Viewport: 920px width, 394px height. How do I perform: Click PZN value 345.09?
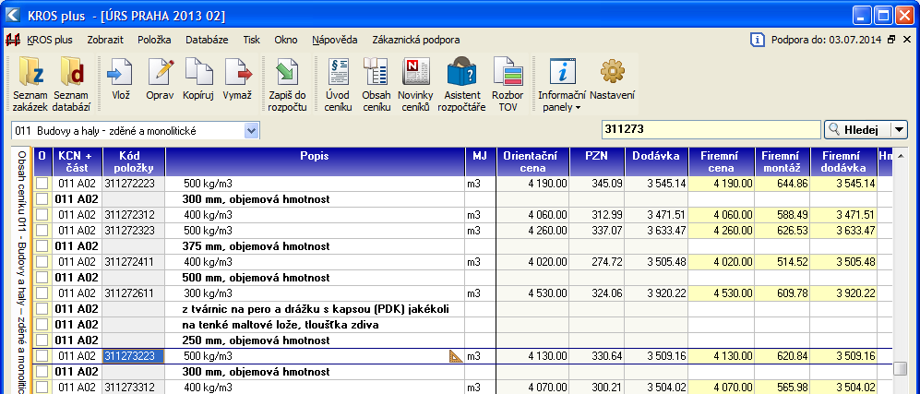pos(597,184)
